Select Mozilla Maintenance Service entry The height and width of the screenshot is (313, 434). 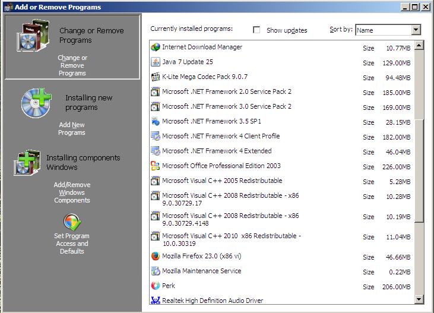[x=282, y=271]
